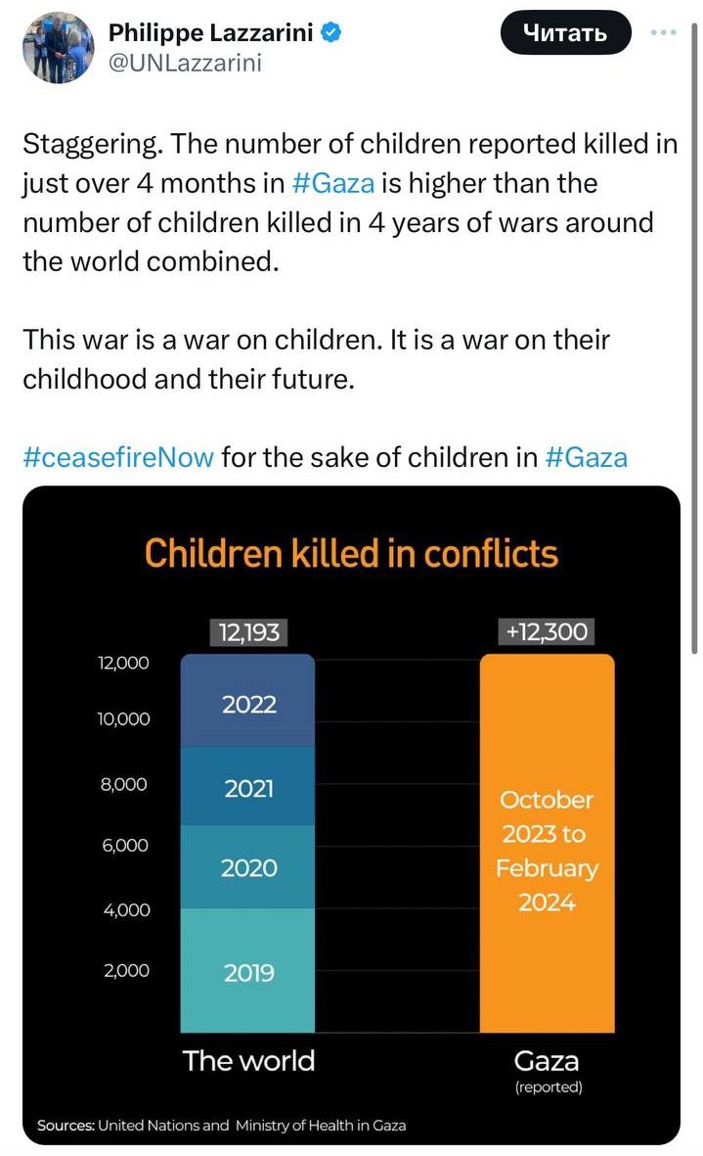Open the three-dot more options menu
This screenshot has width=703, height=1156.
tap(663, 32)
